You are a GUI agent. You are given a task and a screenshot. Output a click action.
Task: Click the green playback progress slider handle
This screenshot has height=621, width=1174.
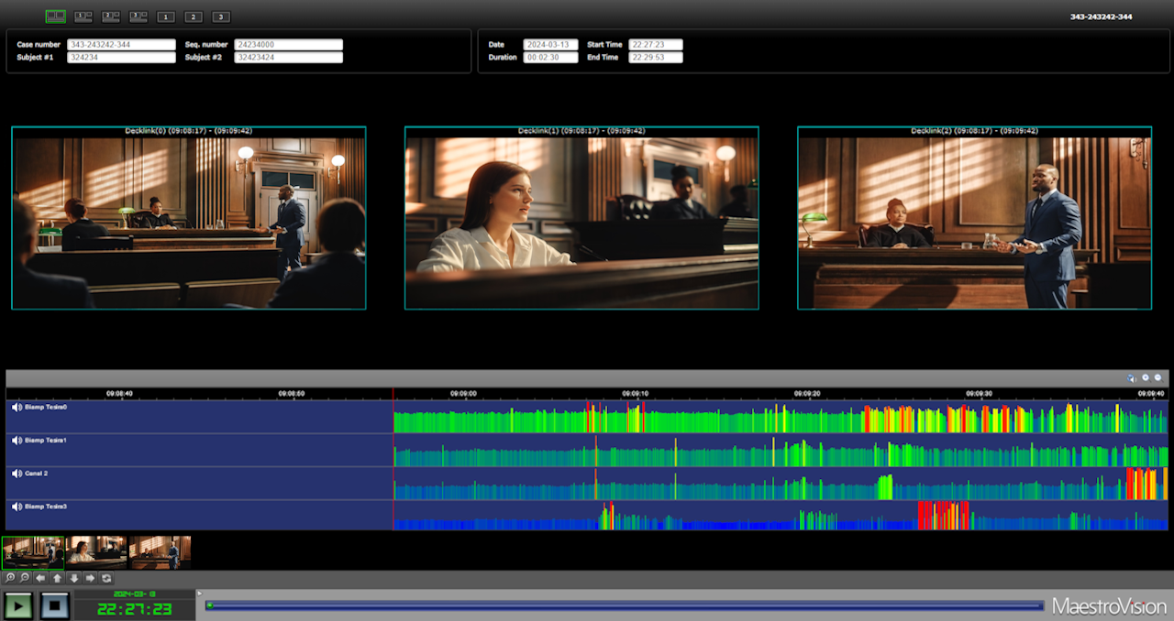pyautogui.click(x=210, y=605)
